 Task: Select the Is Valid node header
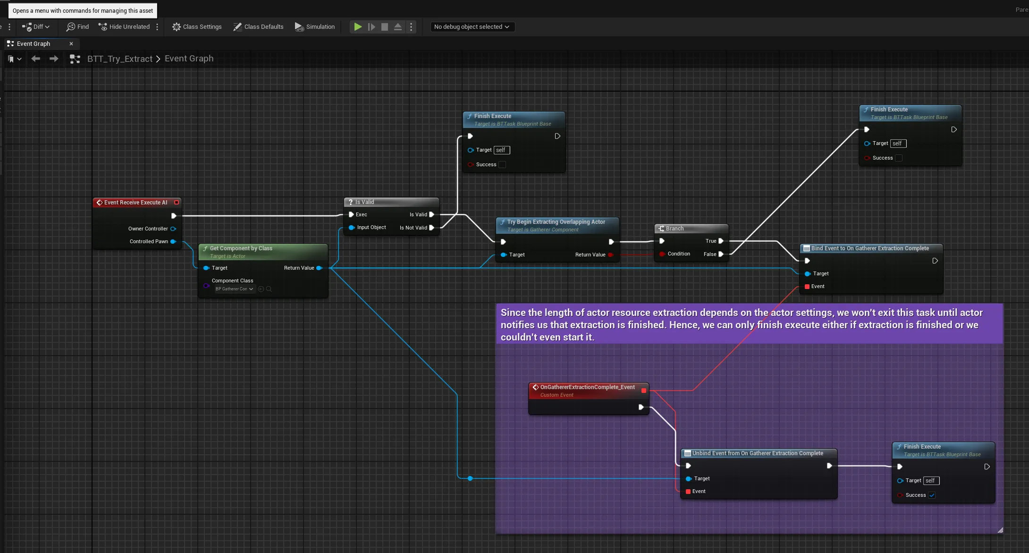[x=391, y=202]
